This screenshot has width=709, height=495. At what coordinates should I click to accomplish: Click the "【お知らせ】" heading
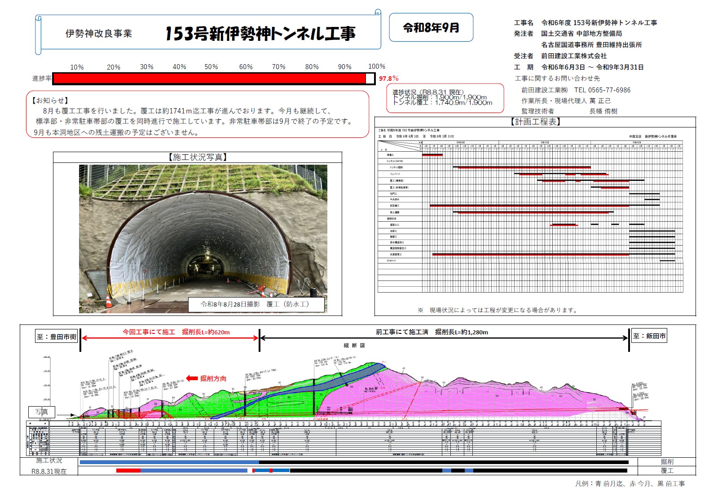[49, 101]
